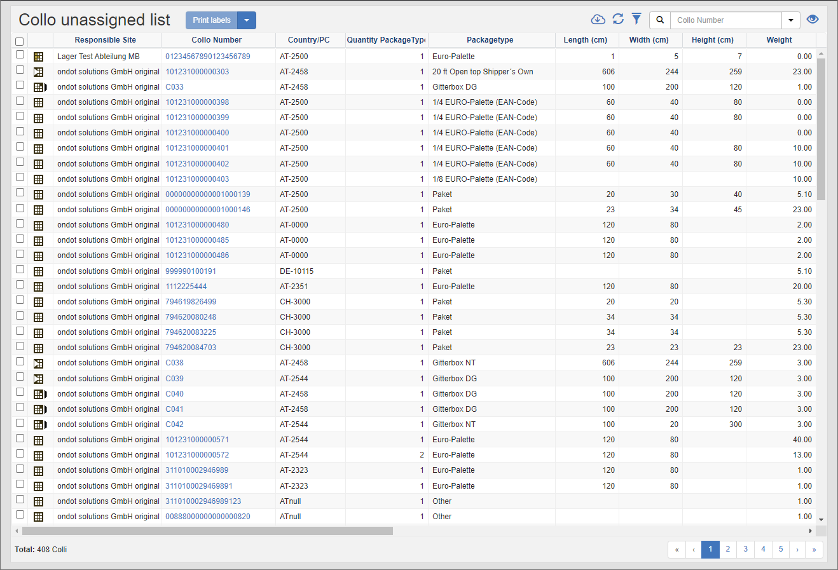The image size is (838, 570).
Task: Click the status icon in row 101231000000303
Action: 39,72
